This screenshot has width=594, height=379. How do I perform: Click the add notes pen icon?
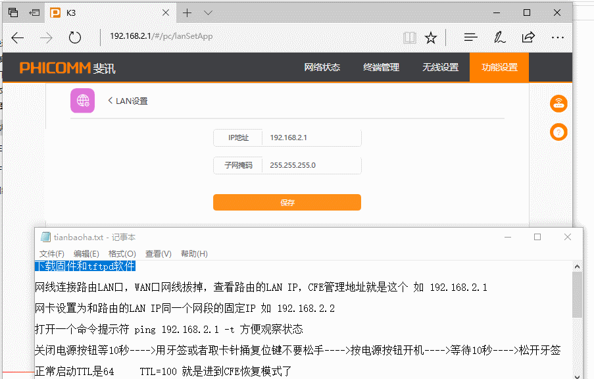[499, 38]
